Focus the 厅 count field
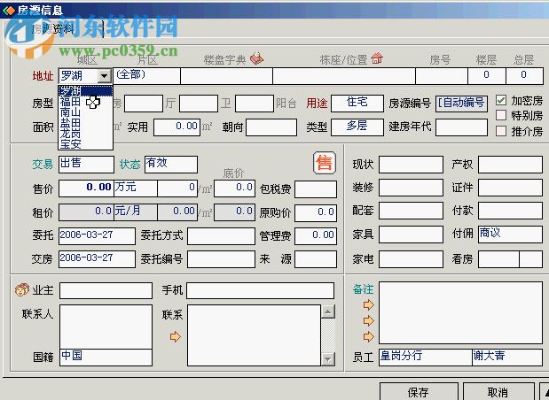549x400 pixels. point(144,103)
